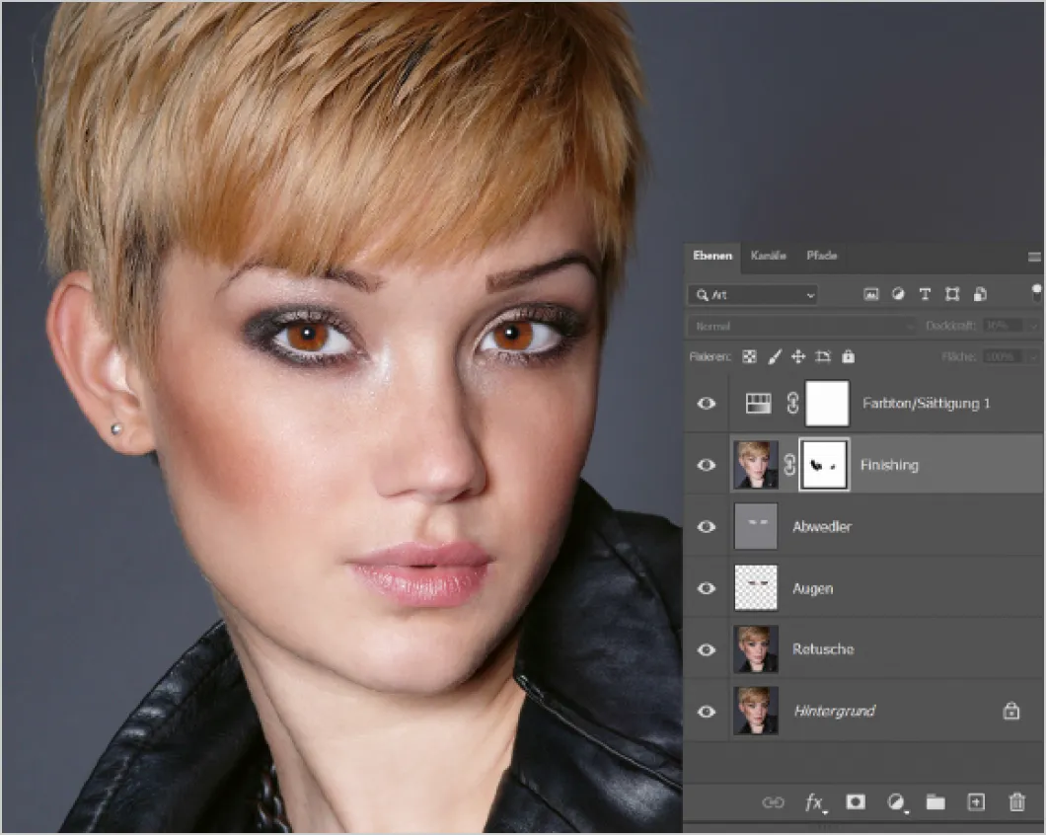The width and height of the screenshot is (1046, 835).
Task: Select the Retusche layer
Action: click(x=823, y=649)
